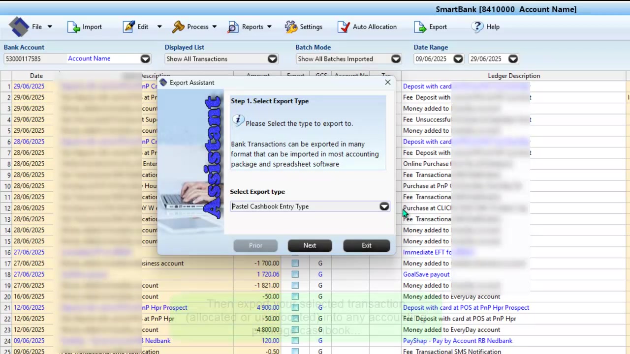Select the date 16/06/2025 in row 20
This screenshot has height=354, width=630.
click(x=29, y=296)
